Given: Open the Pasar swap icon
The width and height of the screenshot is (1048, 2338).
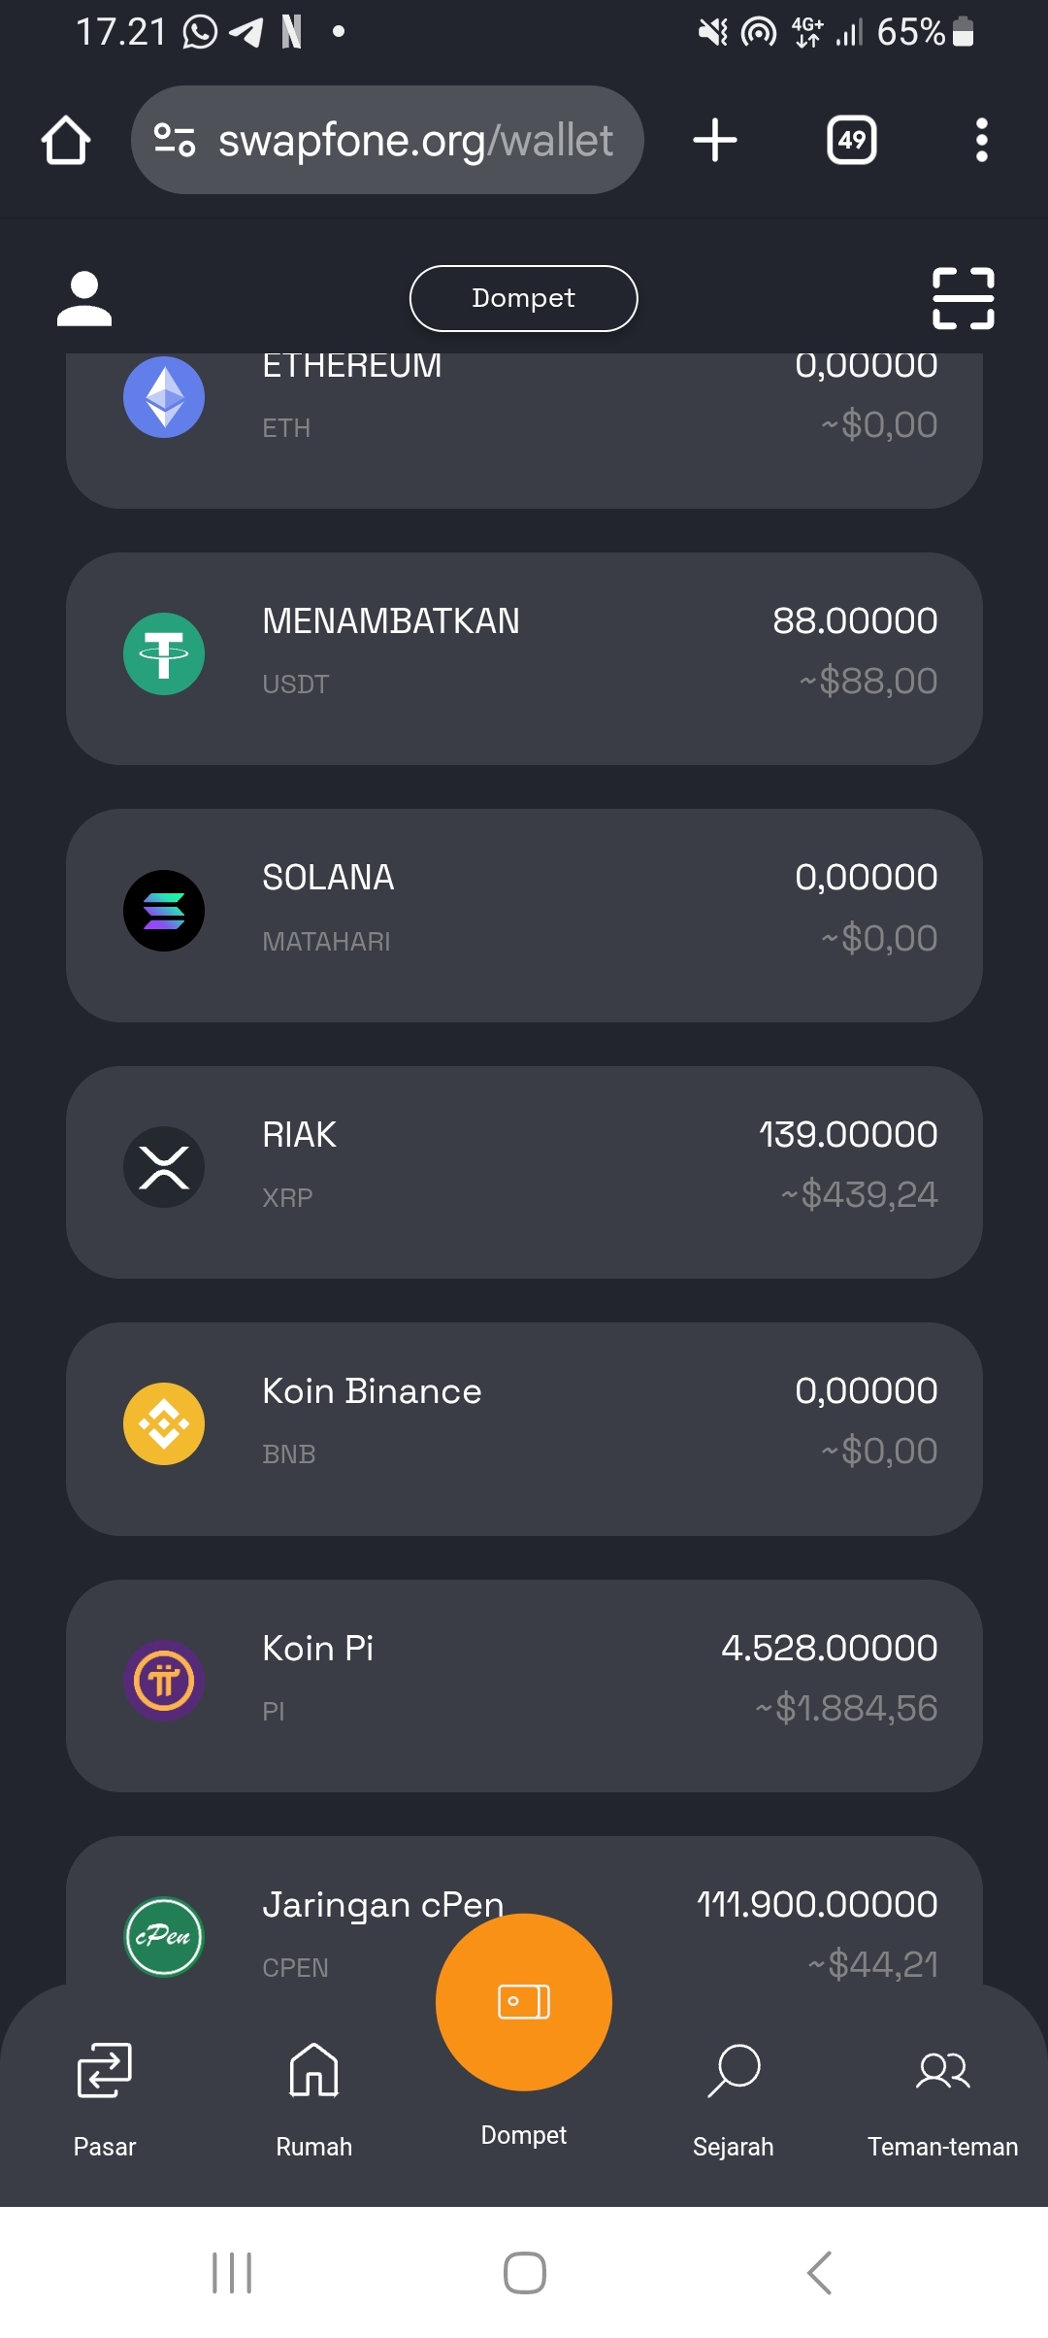Looking at the screenshot, I should pyautogui.click(x=105, y=2070).
